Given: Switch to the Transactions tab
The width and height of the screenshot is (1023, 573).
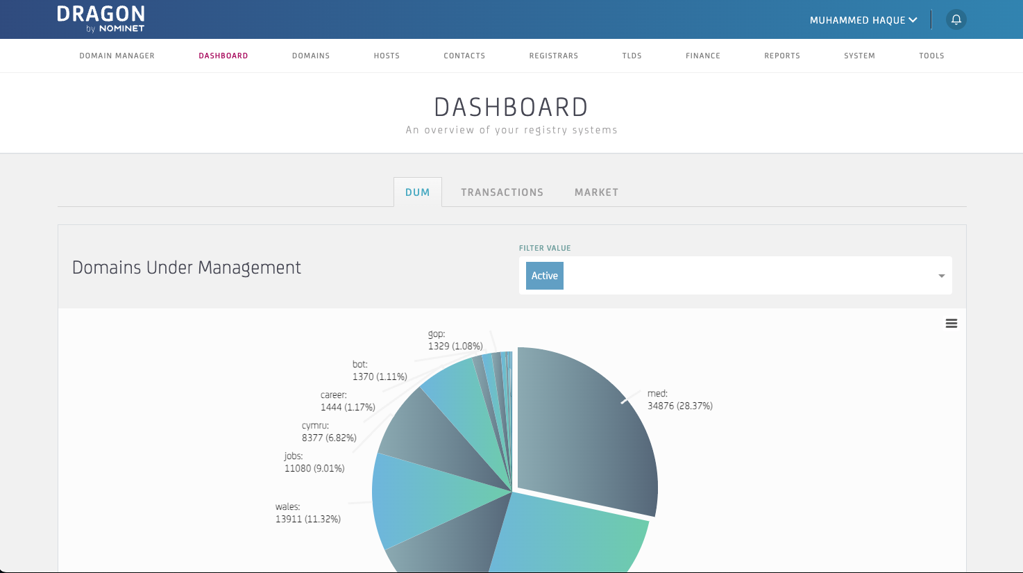Looking at the screenshot, I should click(502, 192).
